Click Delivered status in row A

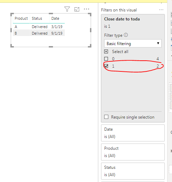point(40,27)
